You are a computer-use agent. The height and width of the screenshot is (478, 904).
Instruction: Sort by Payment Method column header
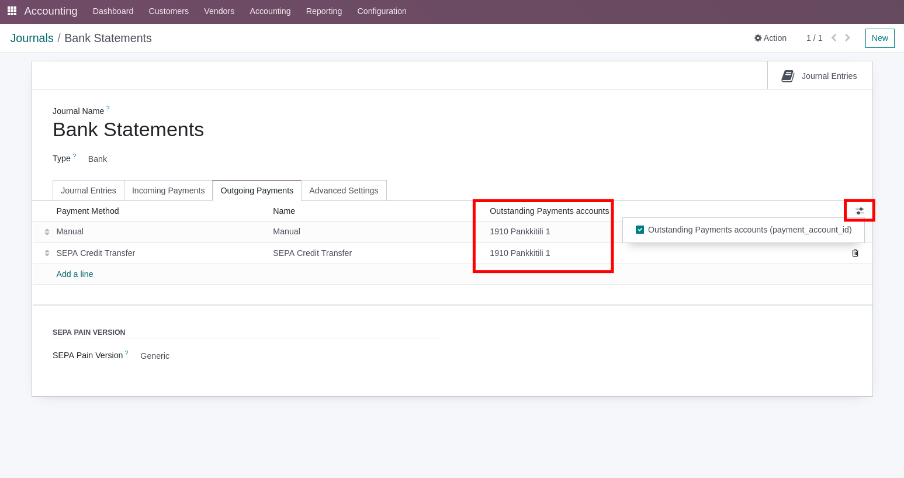[x=88, y=211]
